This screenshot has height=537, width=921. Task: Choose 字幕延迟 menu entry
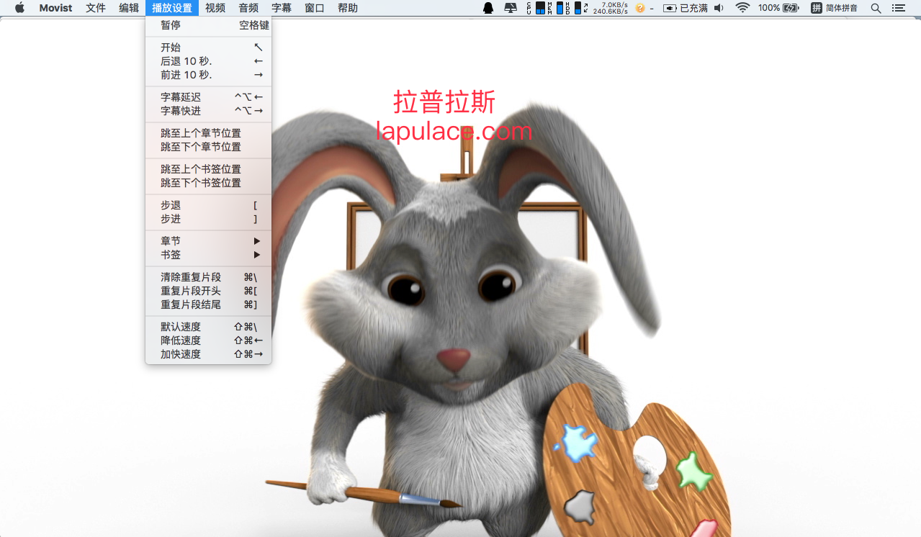click(209, 97)
